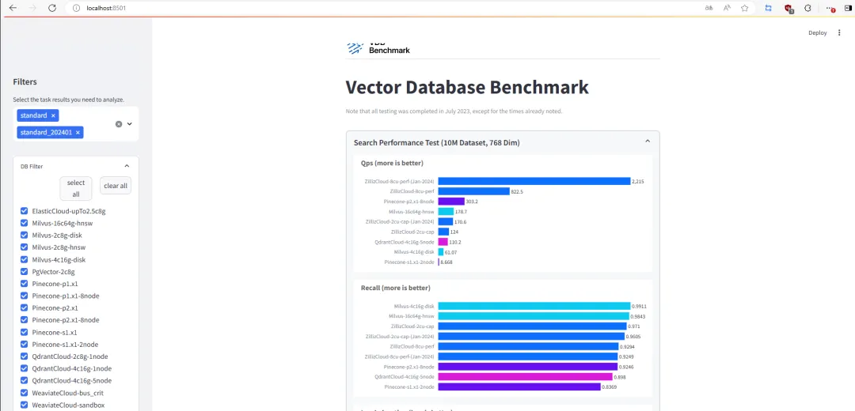Click the ZillizCloud-8cu-perf-(Jan-2024) Qps bar
The width and height of the screenshot is (855, 411).
(x=534, y=181)
